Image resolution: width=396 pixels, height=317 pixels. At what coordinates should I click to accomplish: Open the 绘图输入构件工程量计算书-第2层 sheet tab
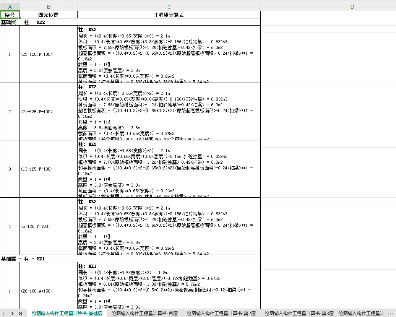[x=221, y=314]
